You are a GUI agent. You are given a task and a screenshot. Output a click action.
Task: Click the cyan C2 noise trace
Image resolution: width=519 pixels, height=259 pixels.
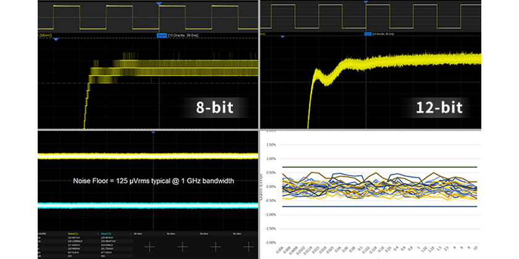pos(148,205)
